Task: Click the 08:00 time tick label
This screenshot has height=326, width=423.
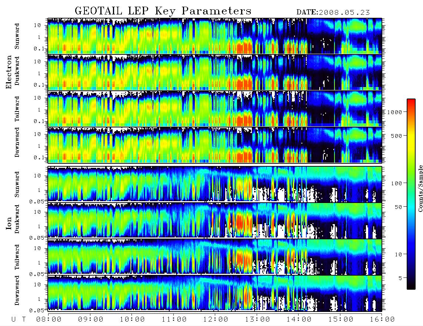Action: click(x=49, y=319)
